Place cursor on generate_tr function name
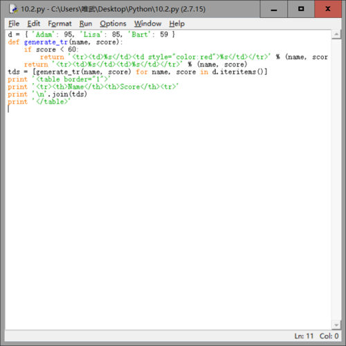346x346 pixels. click(x=46, y=42)
